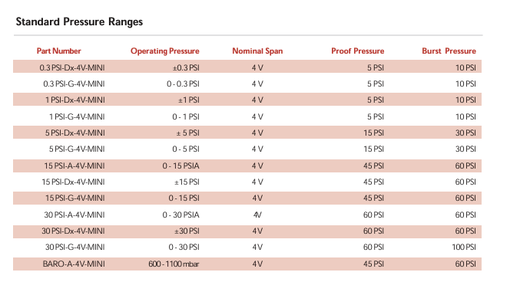Select the 5 PSI-Dx-4V-MINI row label
The image size is (520, 282).
click(x=75, y=133)
